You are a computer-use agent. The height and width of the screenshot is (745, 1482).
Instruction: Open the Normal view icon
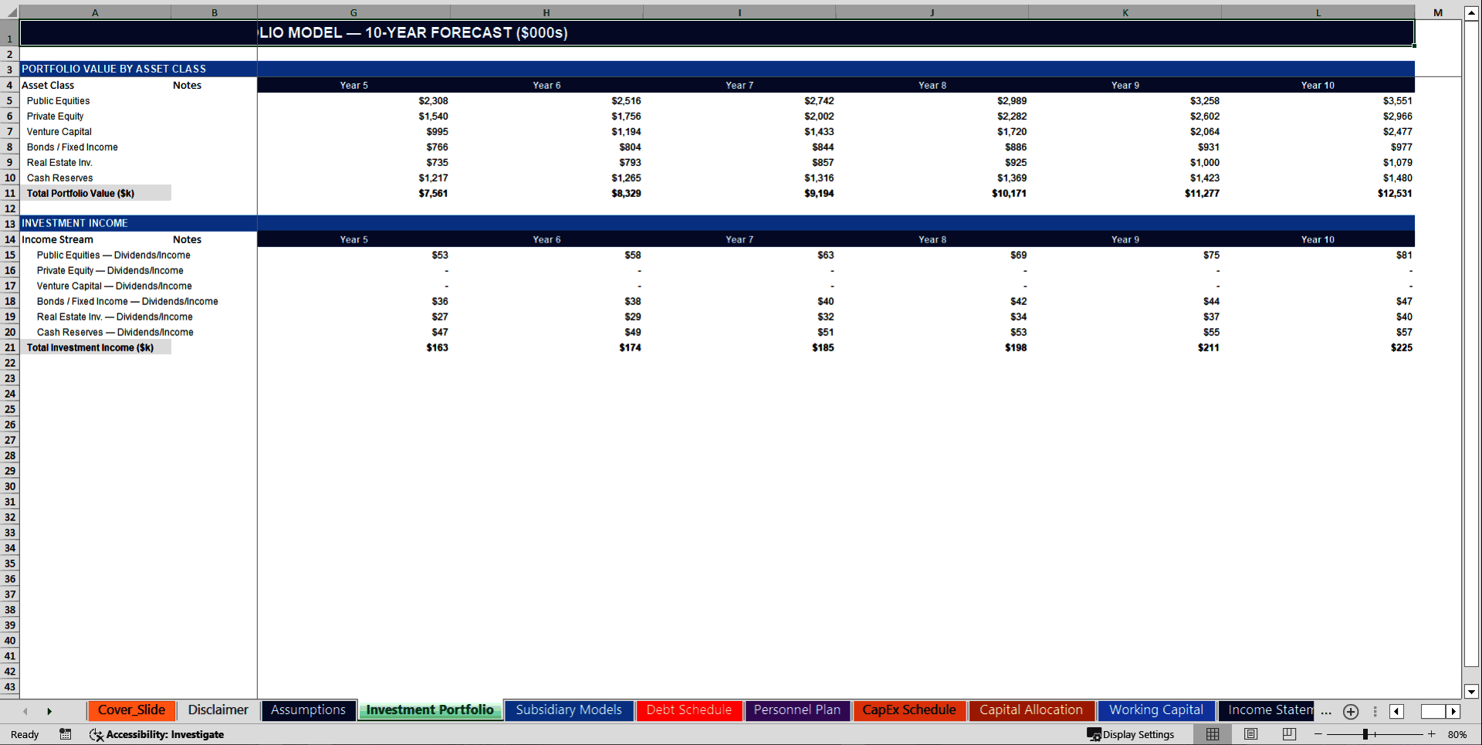1212,734
